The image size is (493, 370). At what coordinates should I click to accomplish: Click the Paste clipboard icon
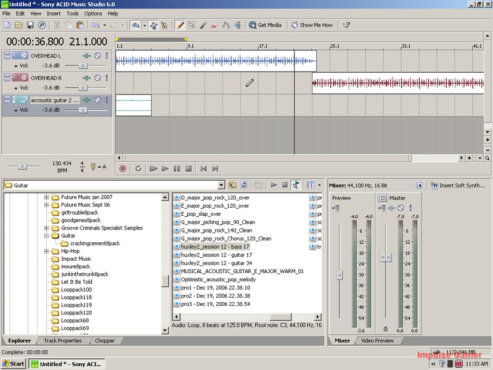(80, 25)
